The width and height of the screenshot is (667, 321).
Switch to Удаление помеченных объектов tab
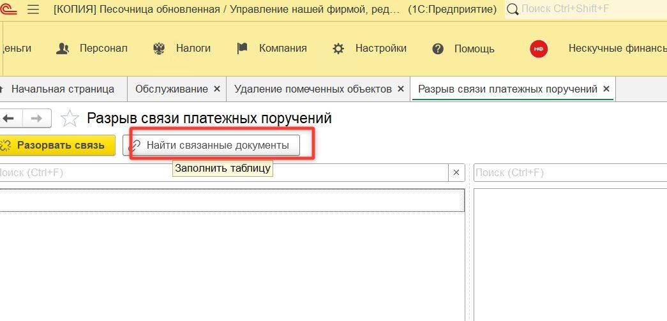click(313, 89)
